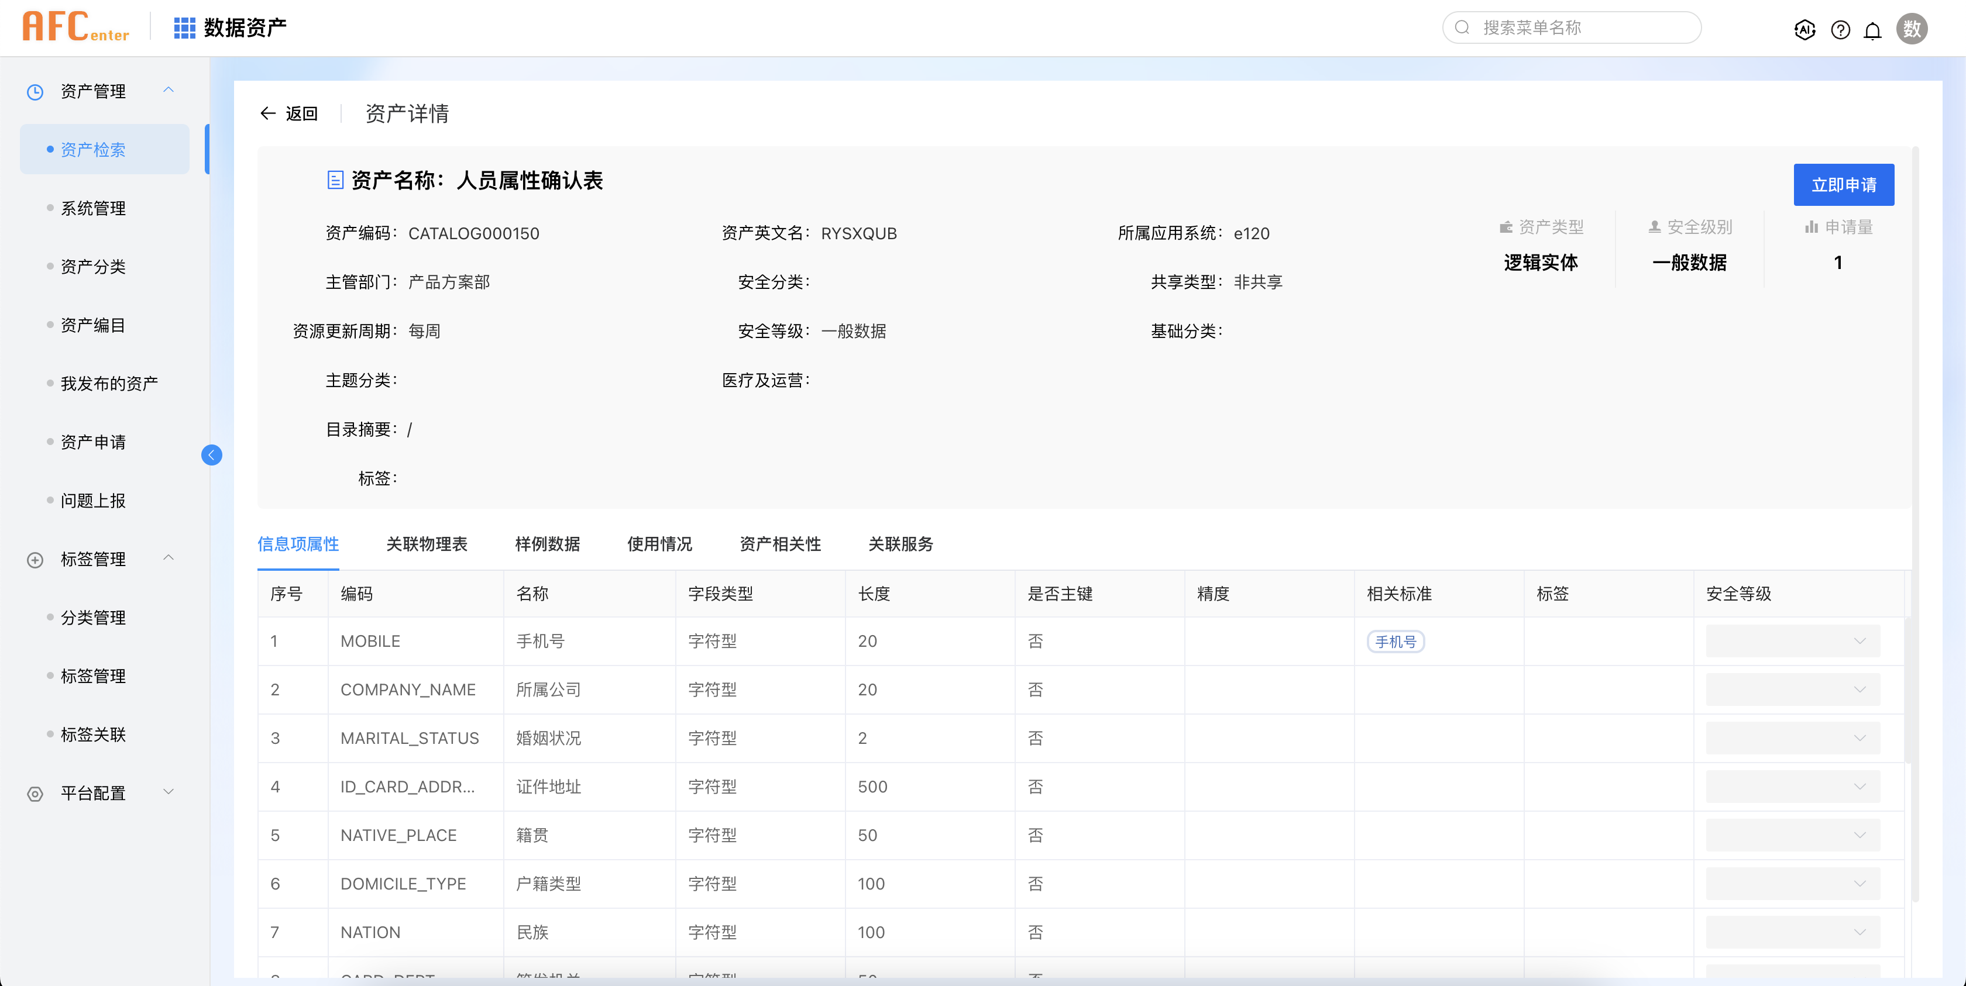Switch to the 样例数据 tab
This screenshot has height=986, width=1966.
click(x=547, y=544)
